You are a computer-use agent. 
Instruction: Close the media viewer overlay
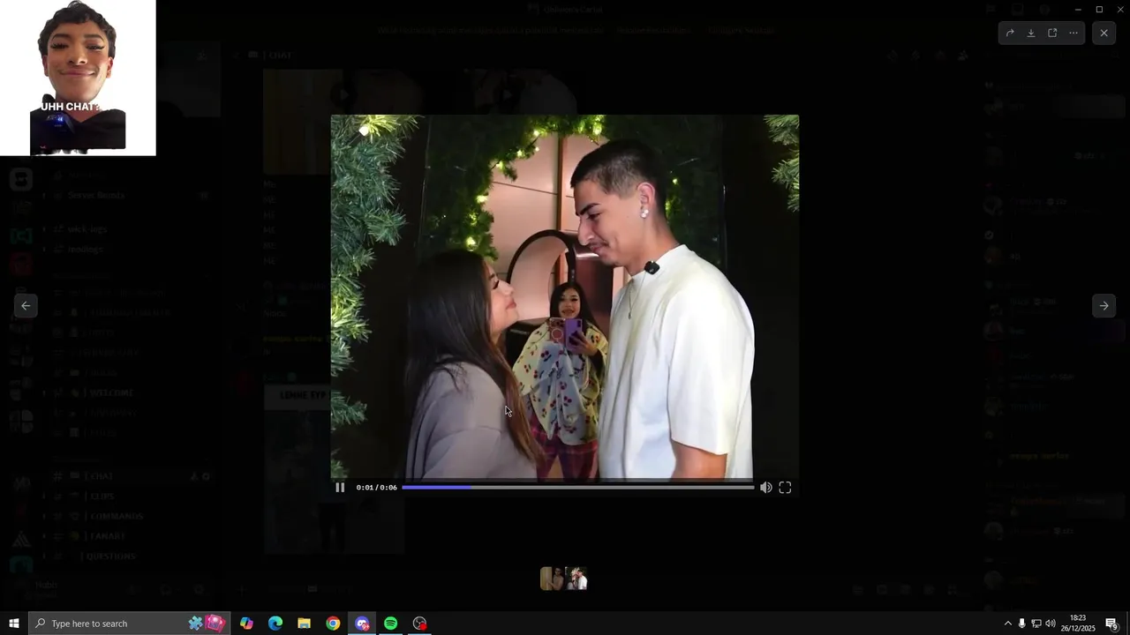click(1104, 33)
